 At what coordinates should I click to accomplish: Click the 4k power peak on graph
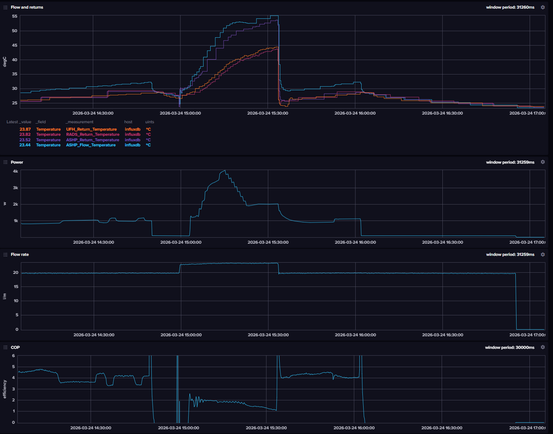pyautogui.click(x=225, y=171)
